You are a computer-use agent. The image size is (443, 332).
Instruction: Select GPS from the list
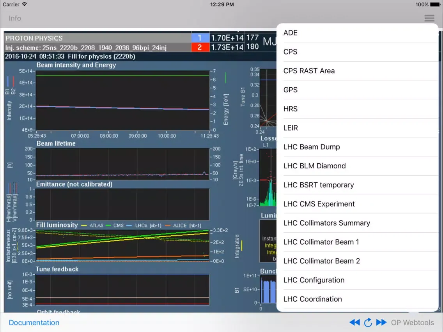[357, 90]
